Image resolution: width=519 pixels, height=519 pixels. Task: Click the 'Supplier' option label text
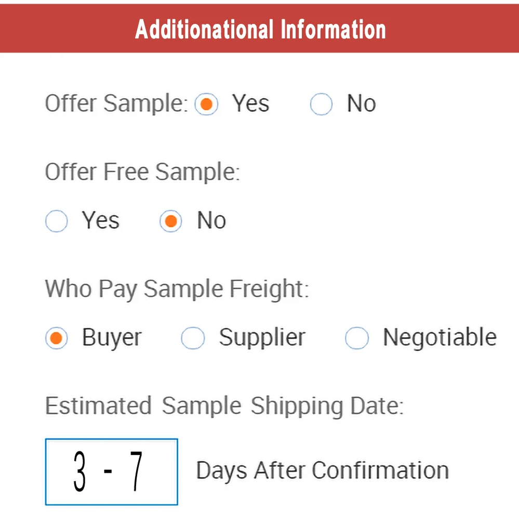tap(262, 338)
